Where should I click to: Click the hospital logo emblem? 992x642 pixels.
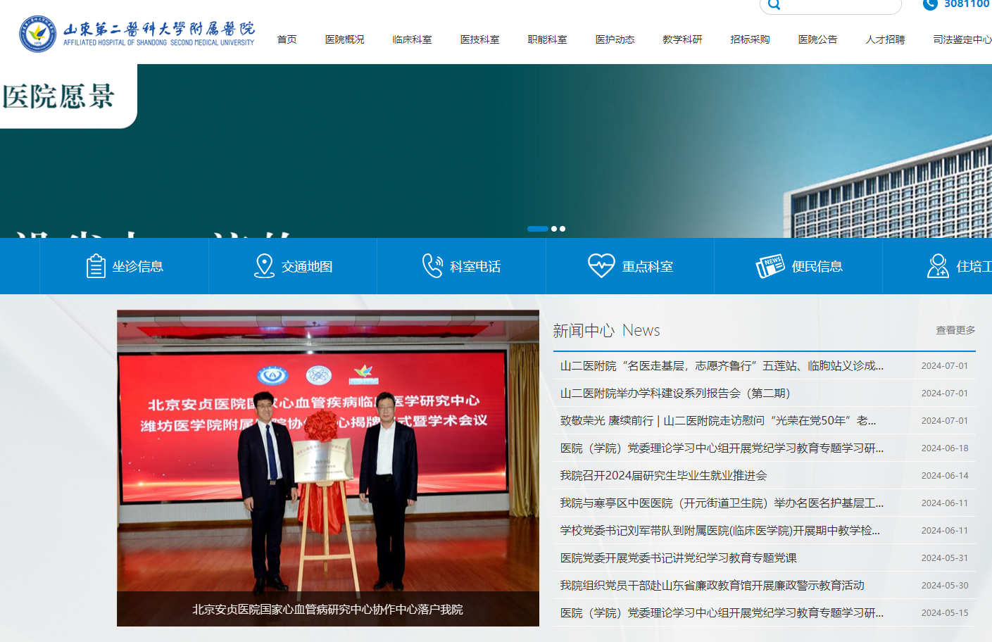click(x=38, y=34)
